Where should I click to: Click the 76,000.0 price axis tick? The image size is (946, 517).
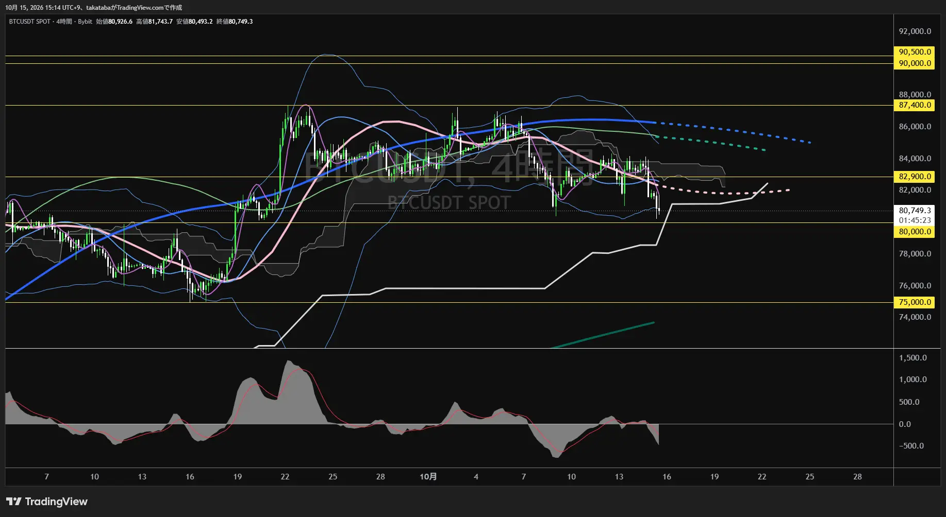915,286
